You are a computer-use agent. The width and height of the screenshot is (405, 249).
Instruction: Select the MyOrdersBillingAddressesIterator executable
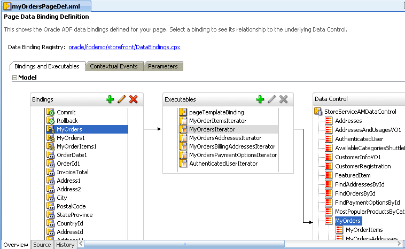click(x=232, y=146)
